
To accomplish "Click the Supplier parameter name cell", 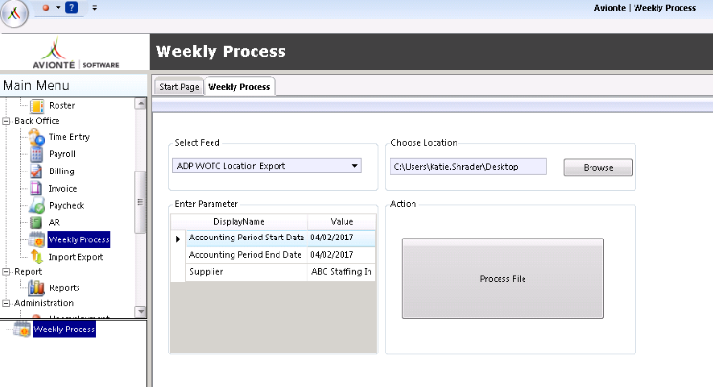I will click(247, 272).
